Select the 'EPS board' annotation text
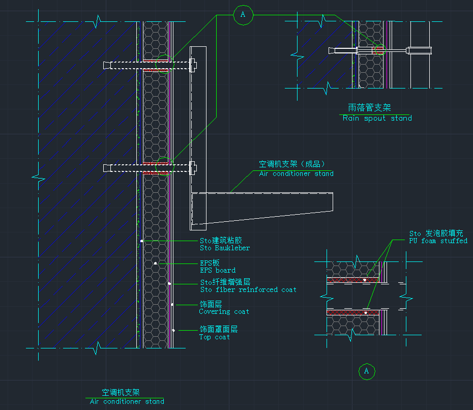 pyautogui.click(x=217, y=270)
